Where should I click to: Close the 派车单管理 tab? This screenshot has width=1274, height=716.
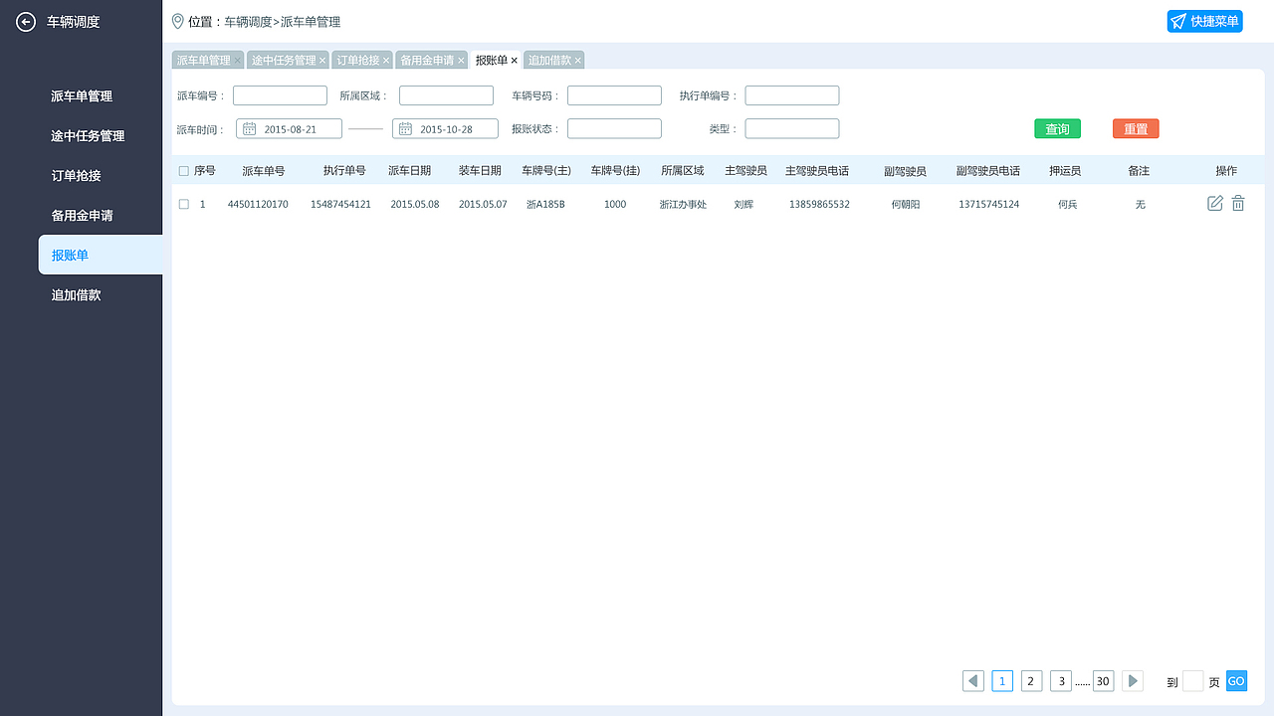pyautogui.click(x=237, y=61)
